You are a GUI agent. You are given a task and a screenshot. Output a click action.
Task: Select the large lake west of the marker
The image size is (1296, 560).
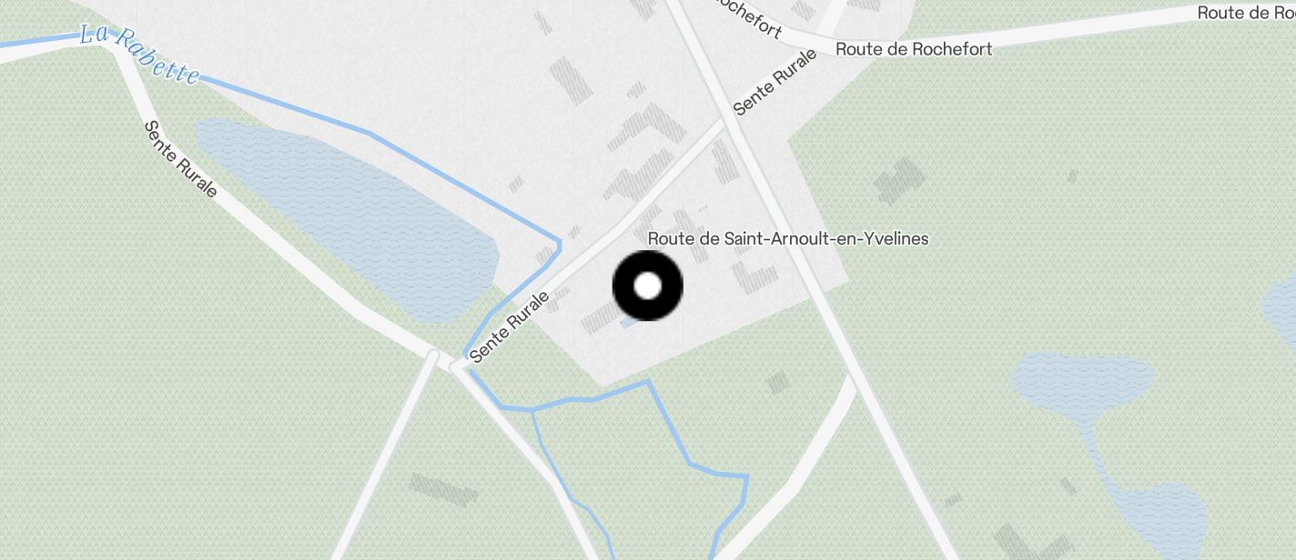346,220
